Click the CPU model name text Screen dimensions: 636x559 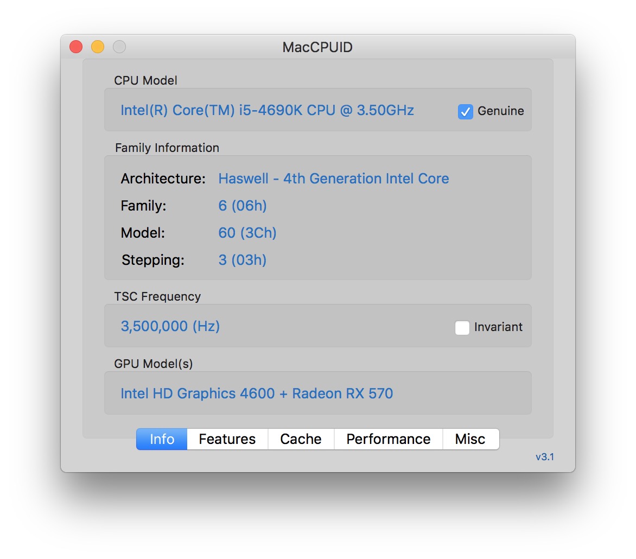(267, 110)
